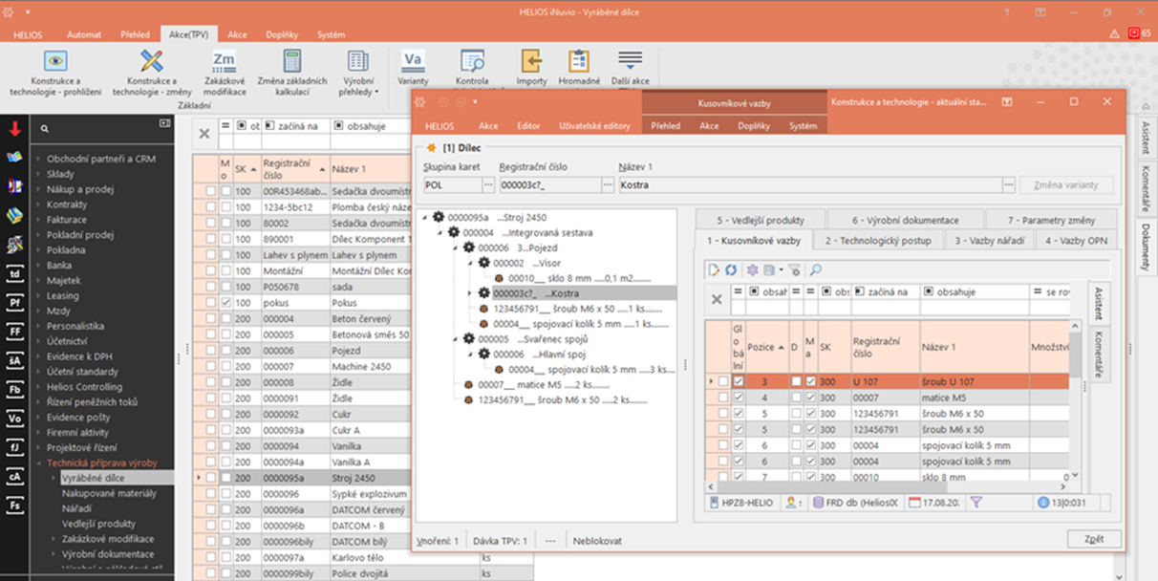The height and width of the screenshot is (581, 1158).
Task: Click new record icon in Kusovníkové vazby toolbar
Action: 713,270
